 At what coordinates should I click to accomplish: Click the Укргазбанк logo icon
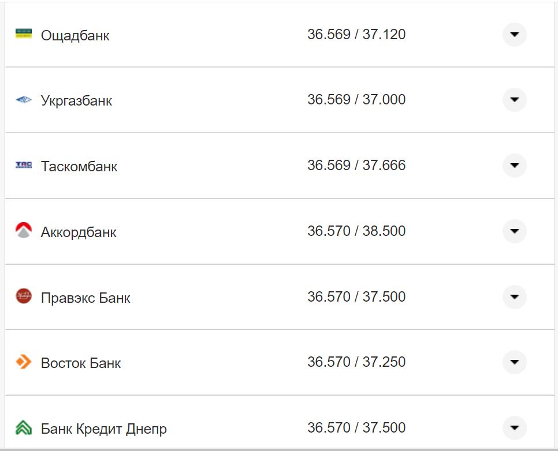pyautogui.click(x=24, y=100)
